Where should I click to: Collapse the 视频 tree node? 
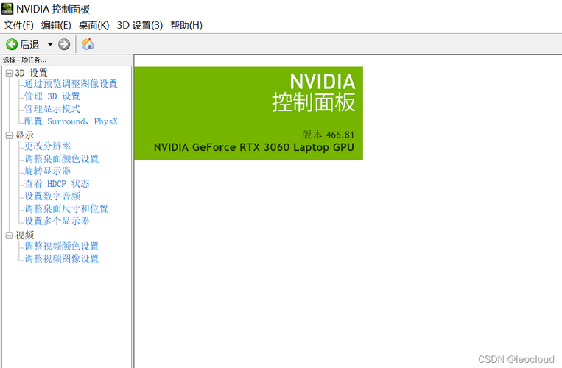9,236
